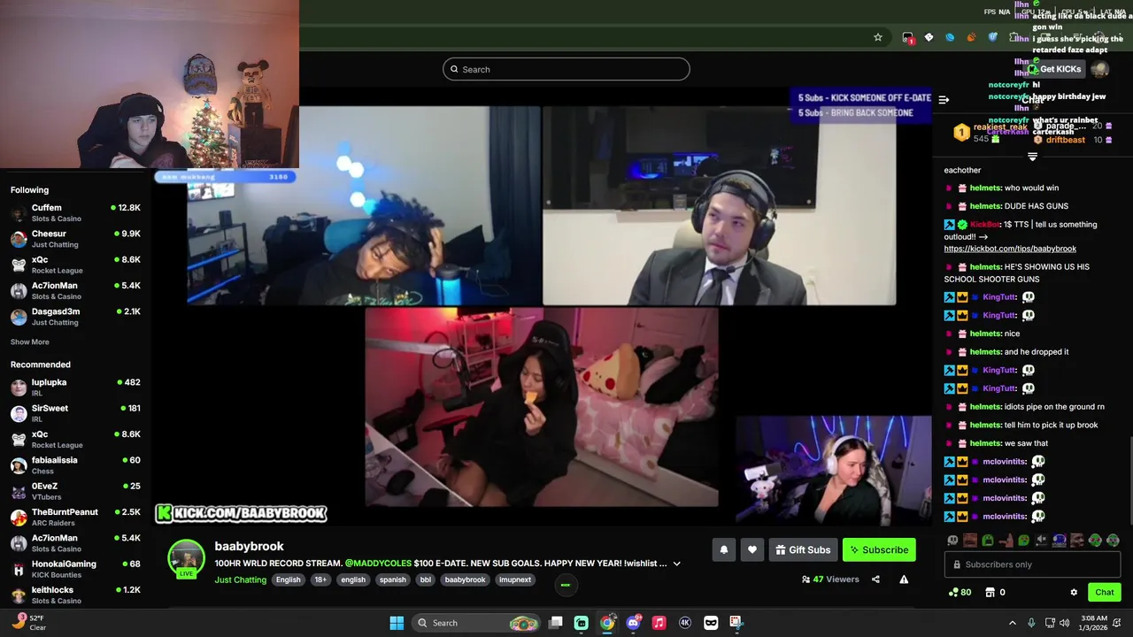This screenshot has width=1133, height=637.
Task: Select the spanish stream tag
Action: point(392,579)
